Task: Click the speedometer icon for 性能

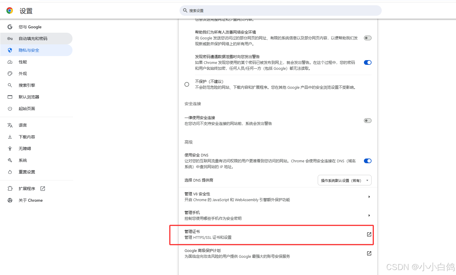Action: (10, 62)
